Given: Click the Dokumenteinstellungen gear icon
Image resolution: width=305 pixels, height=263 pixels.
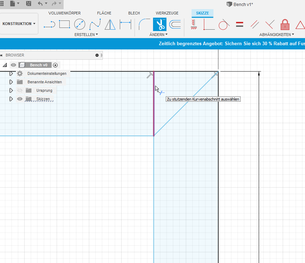Looking at the screenshot, I should tap(20, 73).
